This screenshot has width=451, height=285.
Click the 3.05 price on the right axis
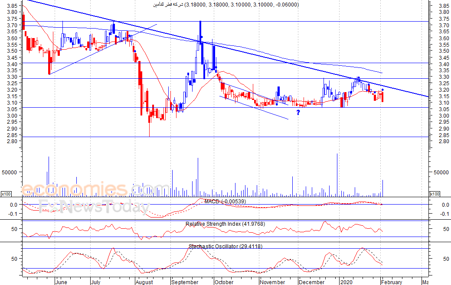pyautogui.click(x=444, y=109)
